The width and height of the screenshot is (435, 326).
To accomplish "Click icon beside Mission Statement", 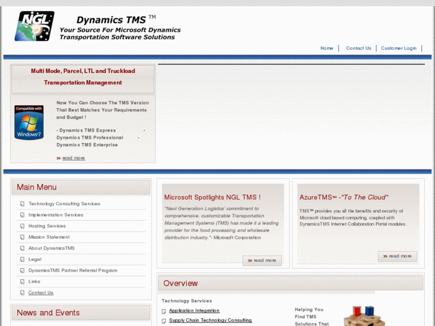I will [x=22, y=237].
